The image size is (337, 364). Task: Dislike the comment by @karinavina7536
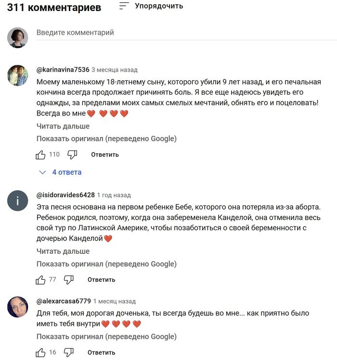click(72, 154)
